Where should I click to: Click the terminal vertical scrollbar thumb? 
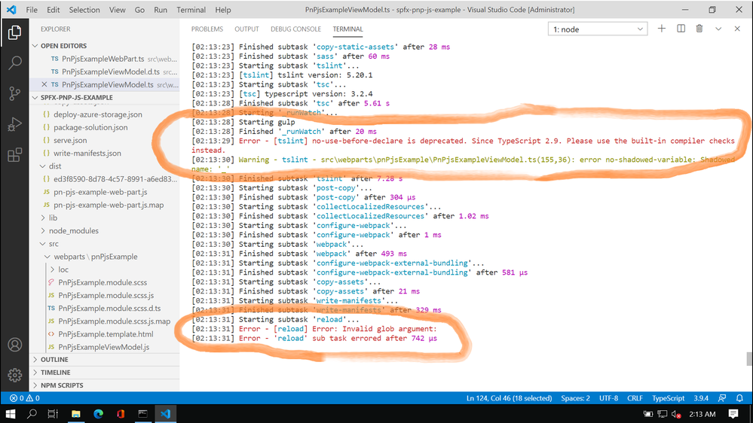tap(749, 359)
